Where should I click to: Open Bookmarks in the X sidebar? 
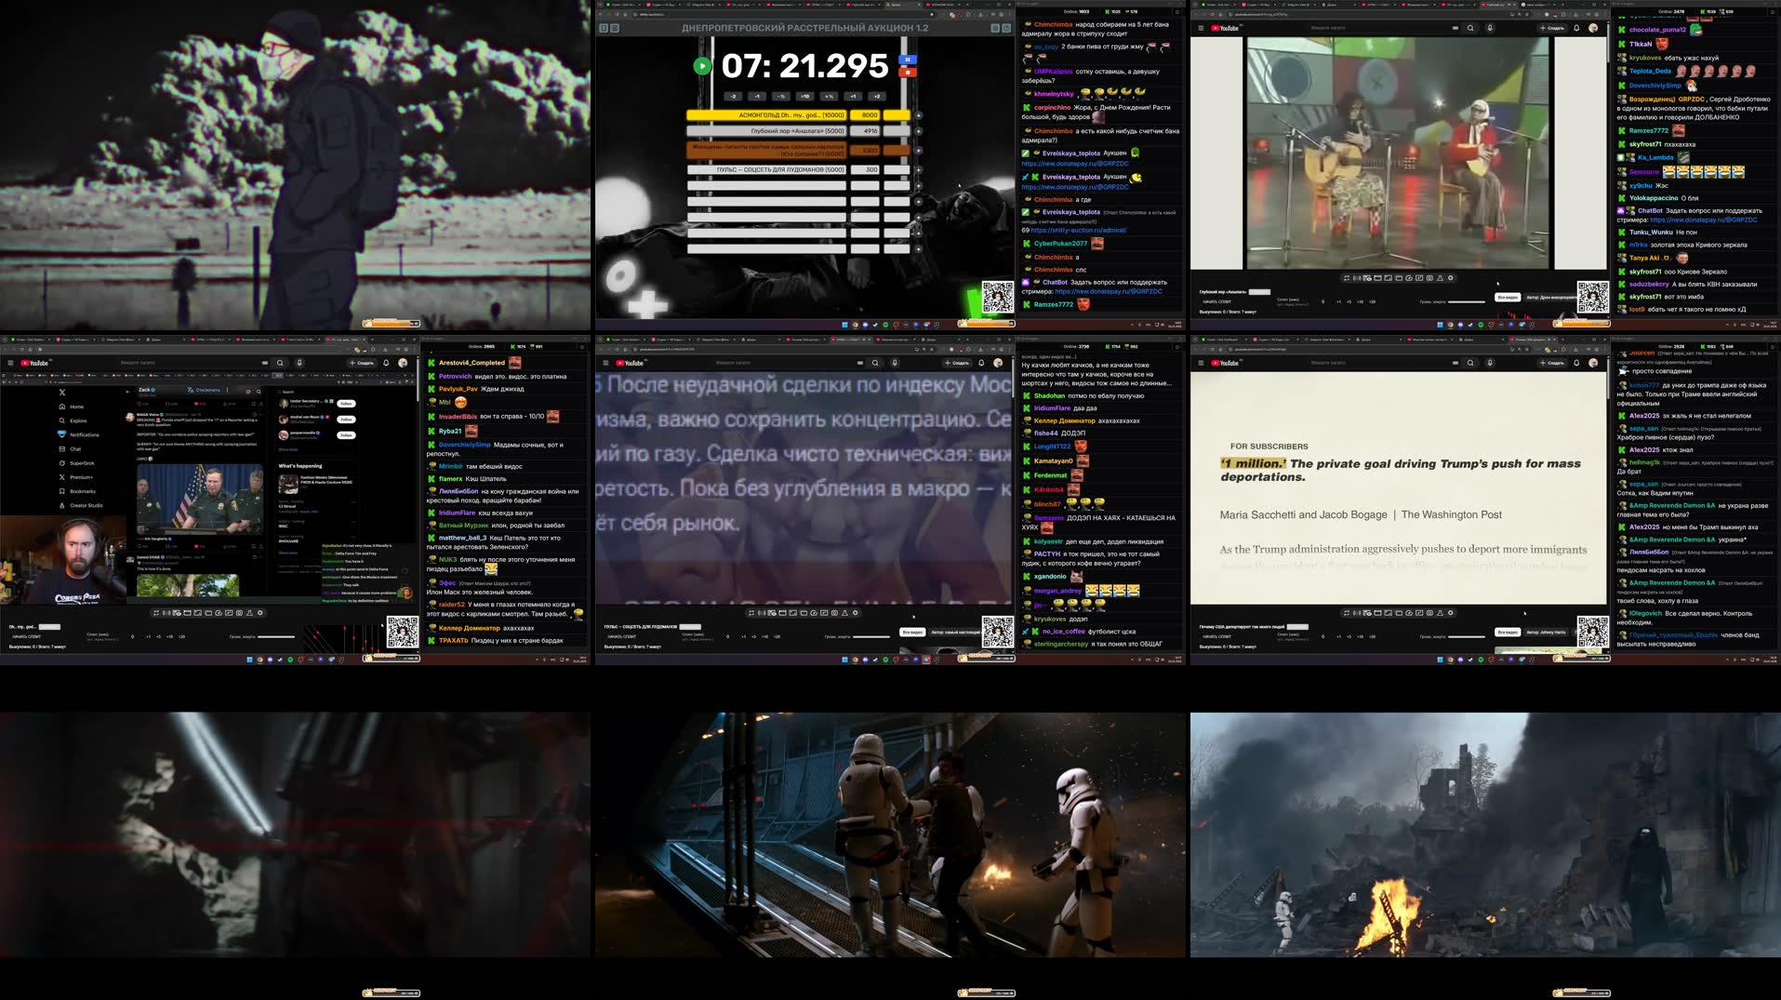[x=83, y=491]
